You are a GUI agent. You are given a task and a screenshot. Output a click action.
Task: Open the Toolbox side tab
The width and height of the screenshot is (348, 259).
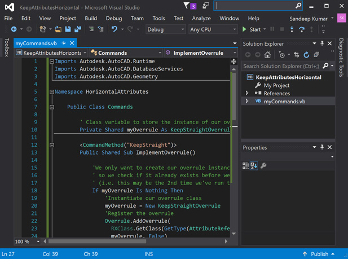coord(7,47)
